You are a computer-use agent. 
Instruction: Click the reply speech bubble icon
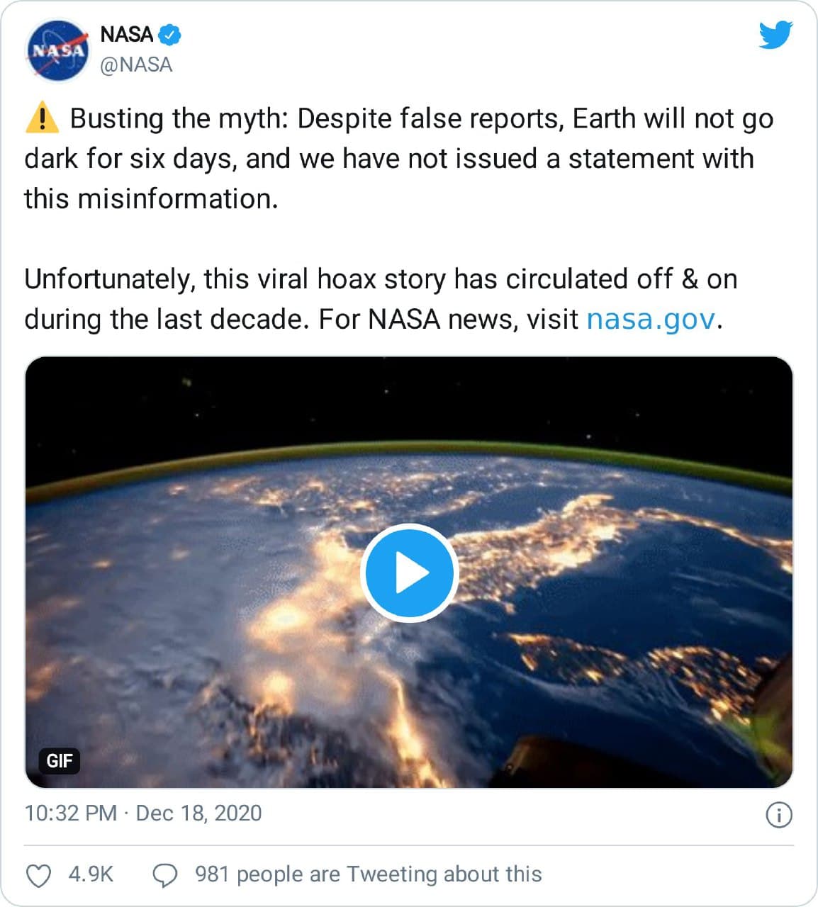click(x=165, y=875)
